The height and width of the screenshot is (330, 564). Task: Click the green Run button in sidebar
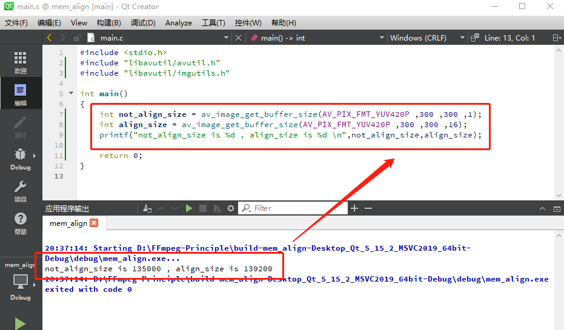coord(21,323)
